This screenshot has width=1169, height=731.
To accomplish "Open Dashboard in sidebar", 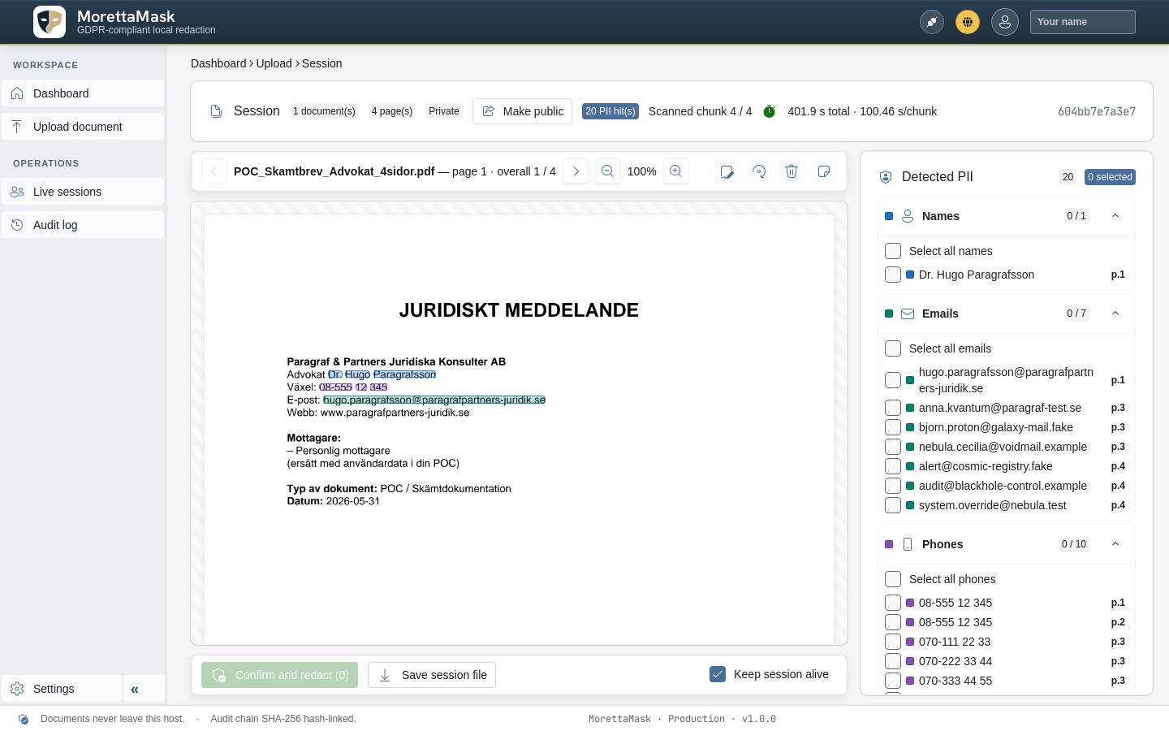I will (x=83, y=93).
